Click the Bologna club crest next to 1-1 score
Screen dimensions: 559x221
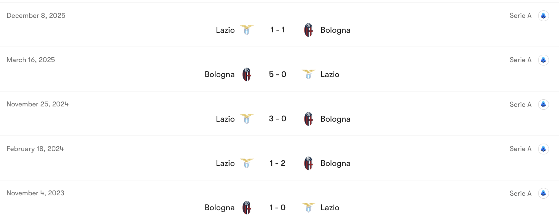pos(308,30)
